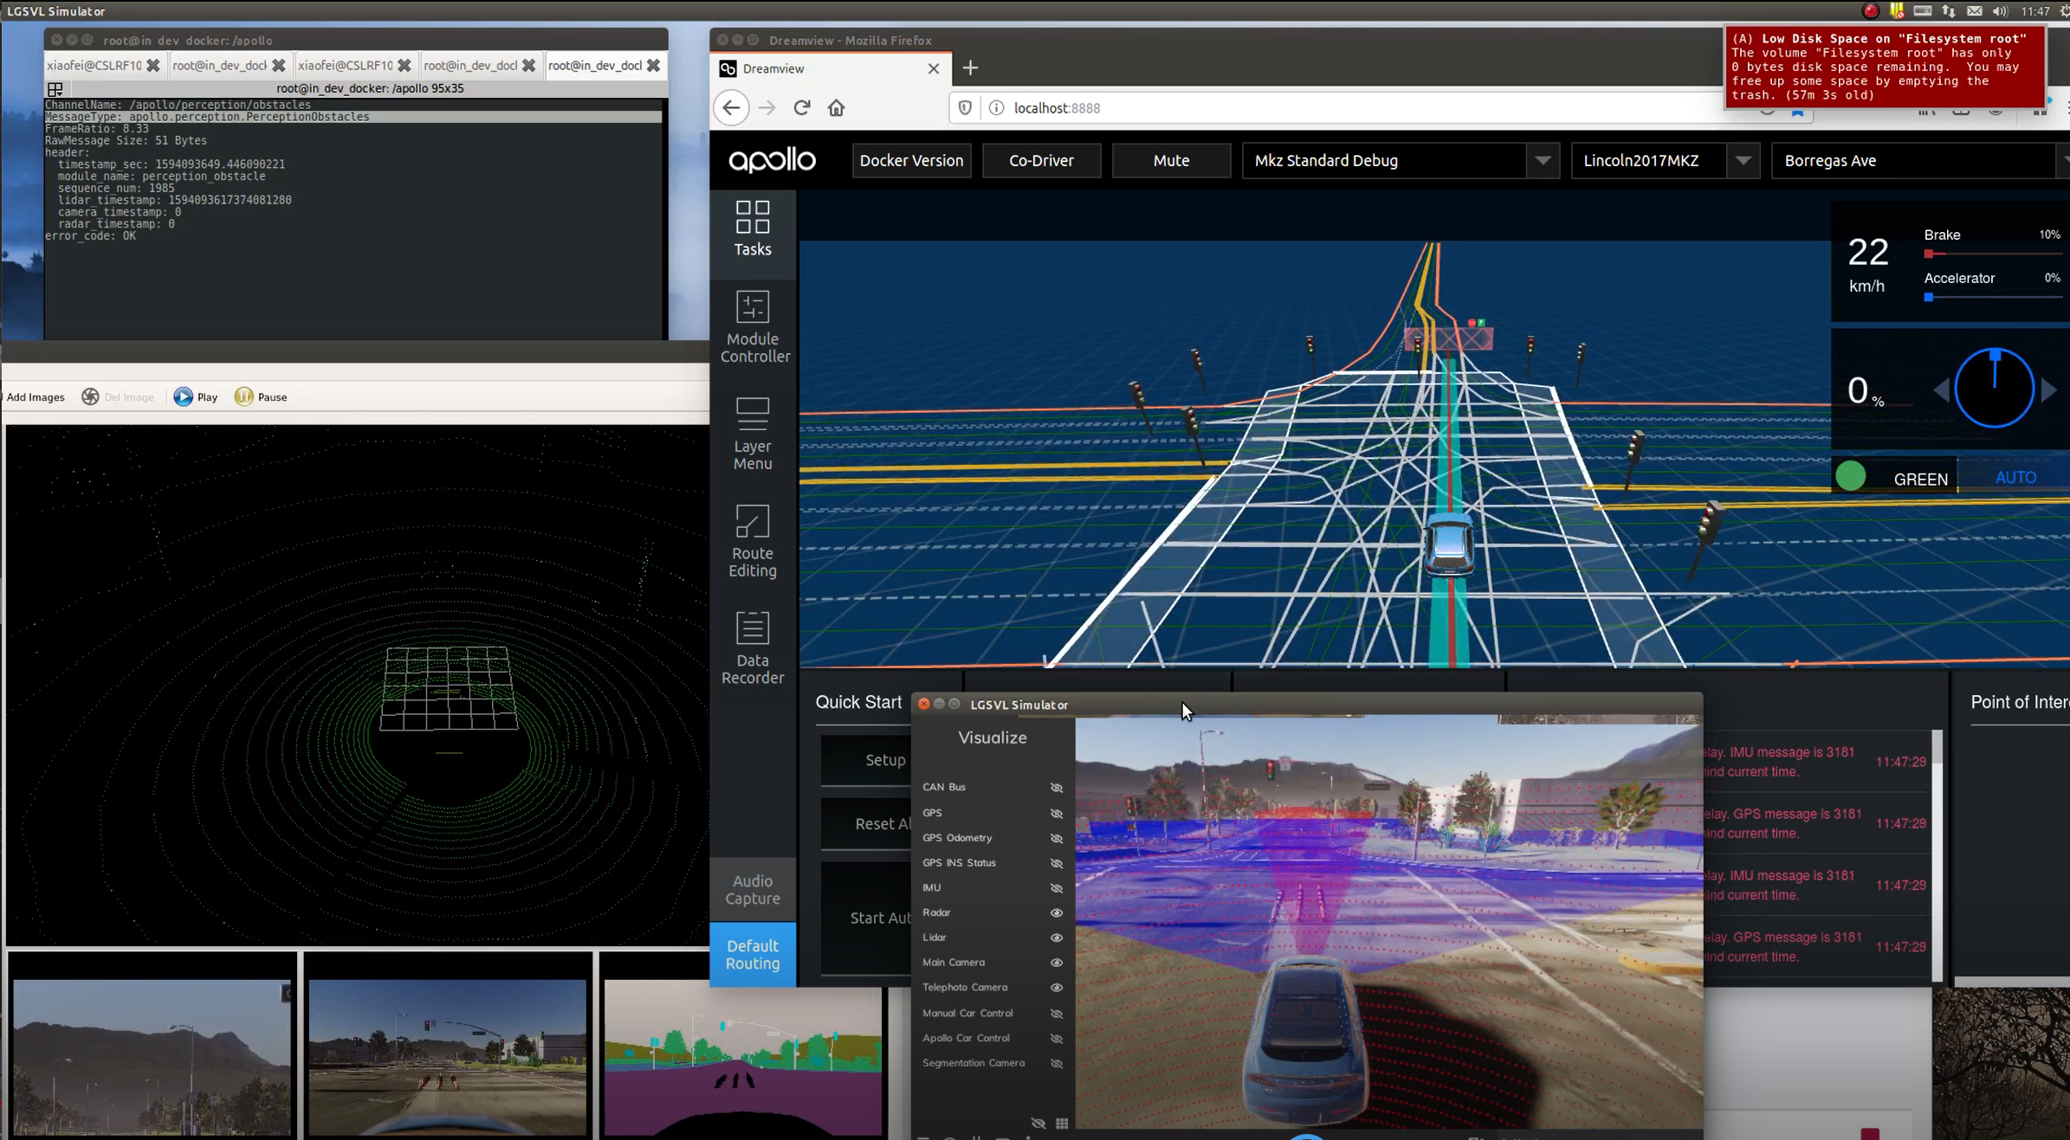
Task: Click the Co-Driver button
Action: coord(1041,160)
